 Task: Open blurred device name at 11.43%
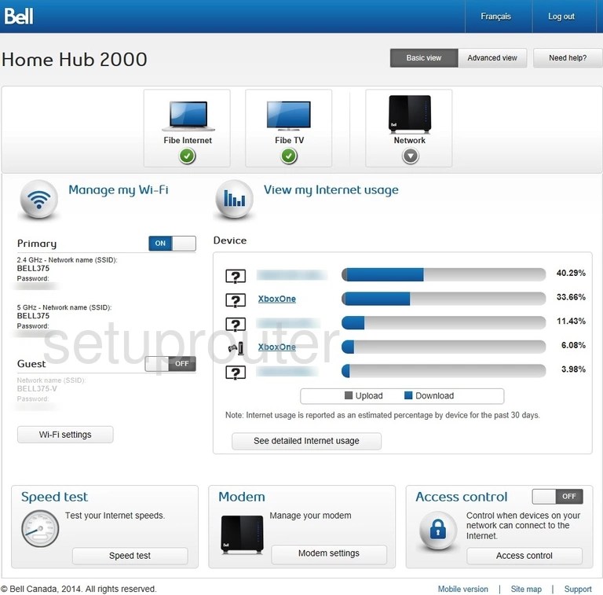[x=288, y=323]
